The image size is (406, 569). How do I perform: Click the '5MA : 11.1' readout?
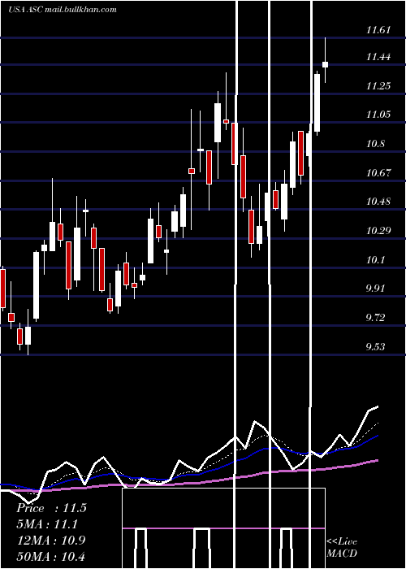pyautogui.click(x=47, y=524)
